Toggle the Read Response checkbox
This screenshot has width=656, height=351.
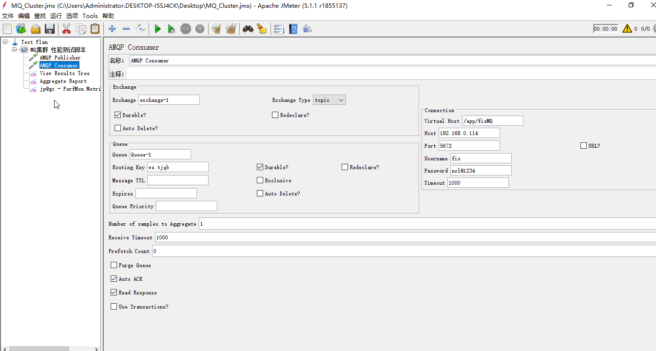click(114, 292)
